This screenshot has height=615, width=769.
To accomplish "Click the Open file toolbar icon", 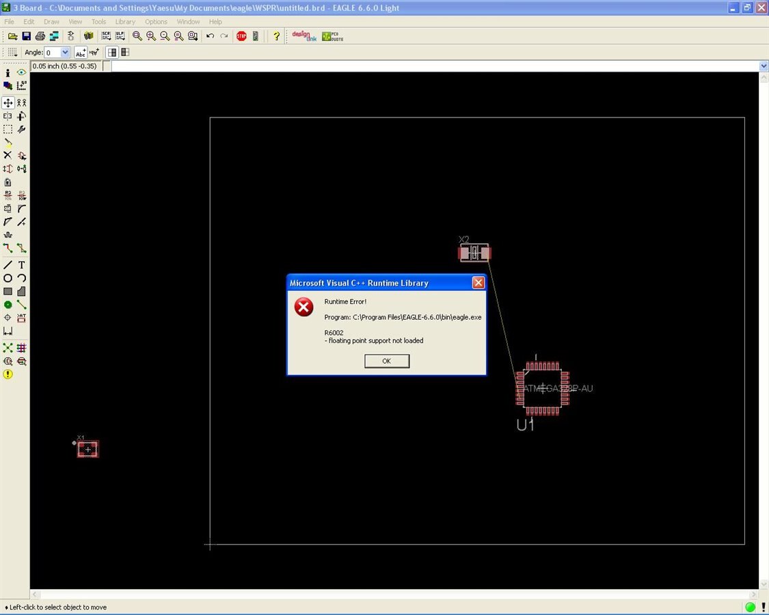I will [x=13, y=36].
